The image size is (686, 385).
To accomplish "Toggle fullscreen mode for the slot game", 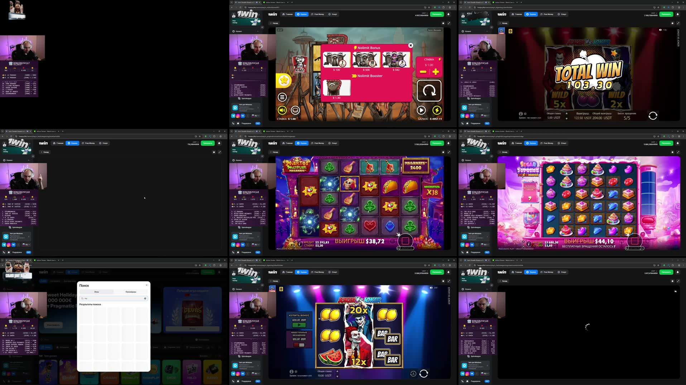I will click(x=449, y=23).
